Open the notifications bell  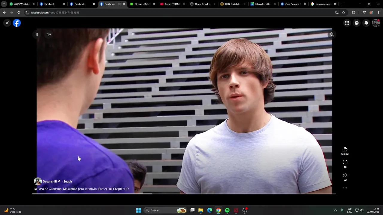point(366,23)
